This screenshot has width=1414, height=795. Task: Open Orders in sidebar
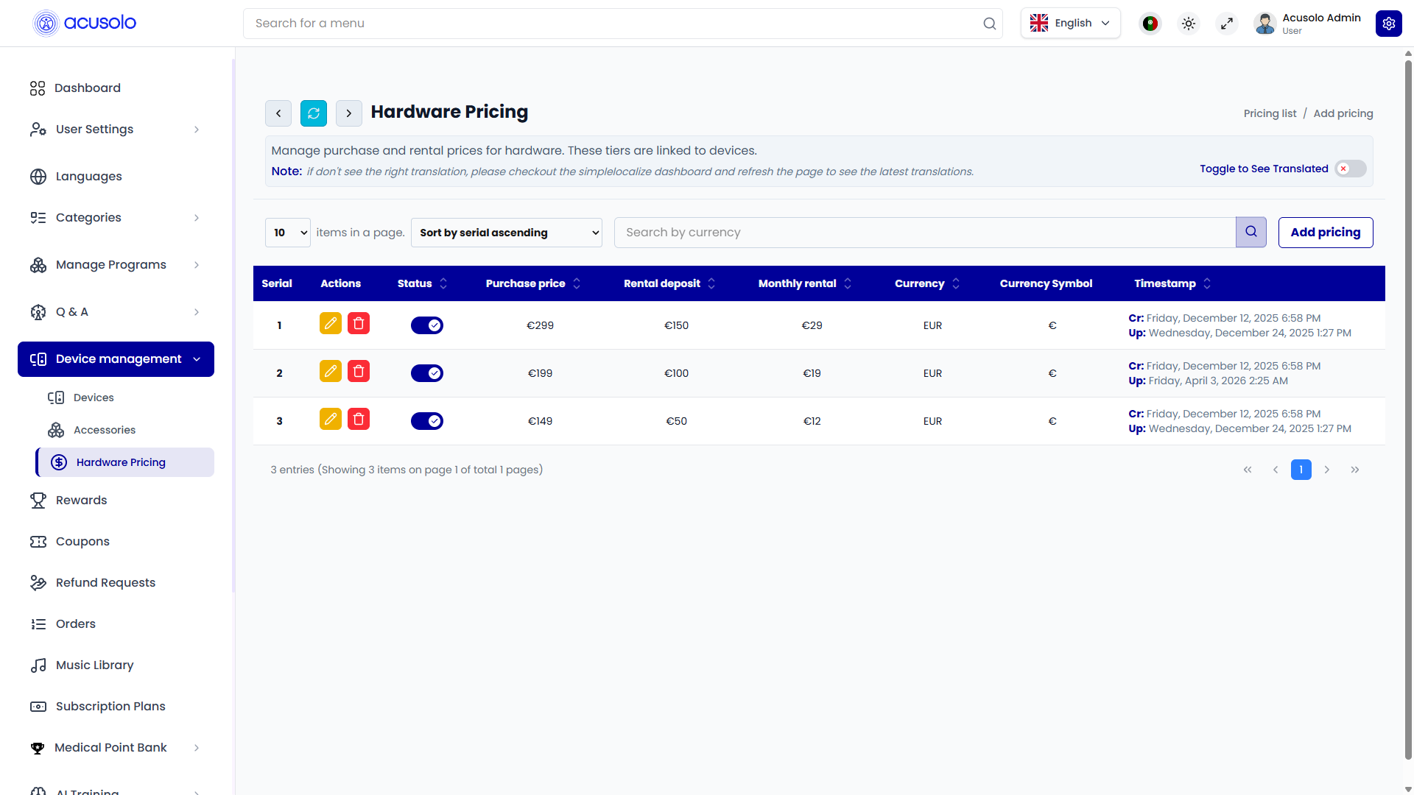tap(116, 624)
